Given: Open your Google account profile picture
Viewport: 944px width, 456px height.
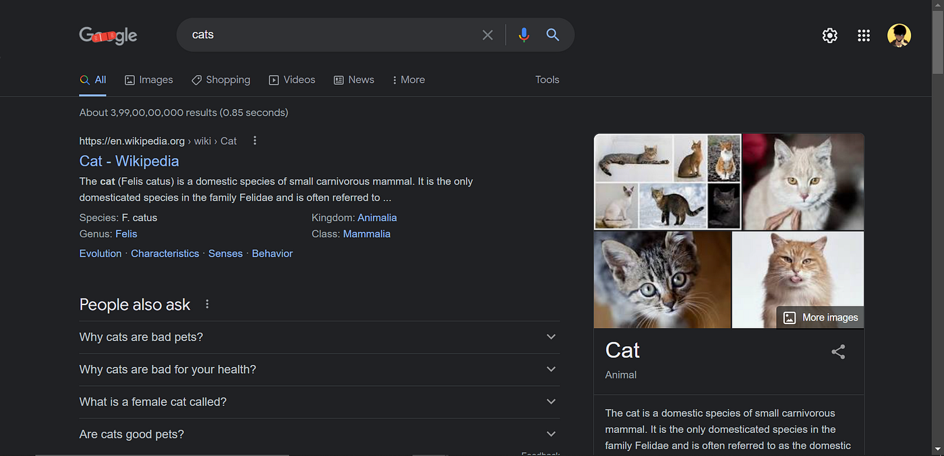Looking at the screenshot, I should 899,35.
